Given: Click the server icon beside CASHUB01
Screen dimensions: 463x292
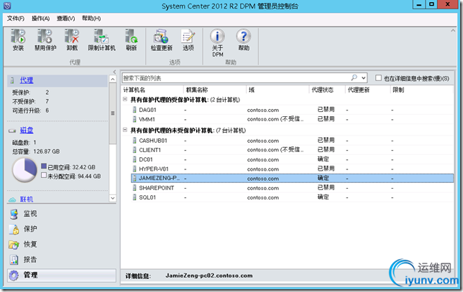Looking at the screenshot, I should [134, 141].
